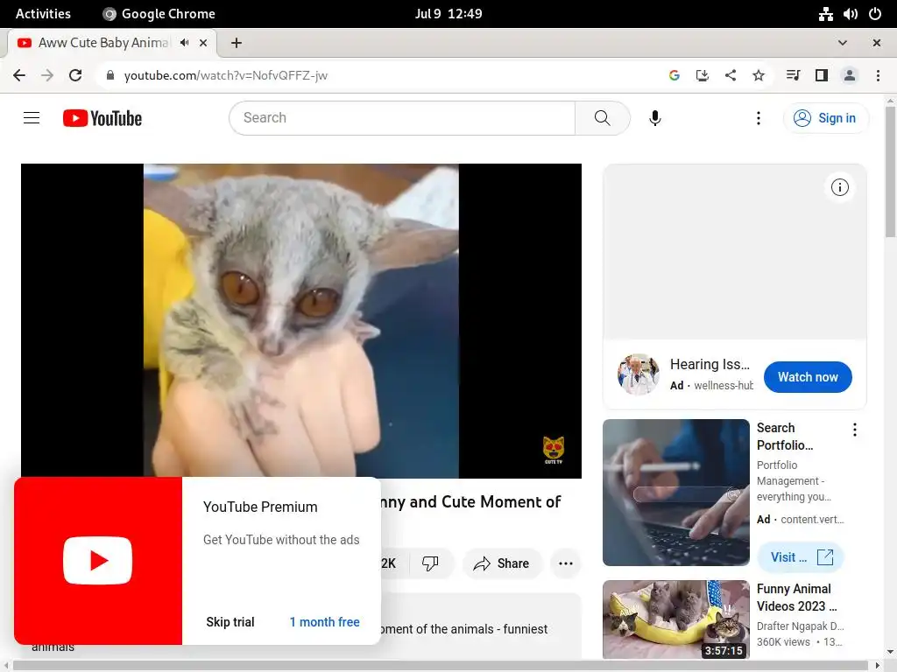This screenshot has height=672, width=897.
Task: Expand the tab search chevron
Action: 842,43
